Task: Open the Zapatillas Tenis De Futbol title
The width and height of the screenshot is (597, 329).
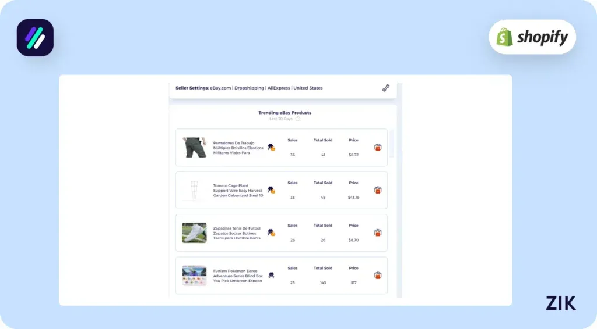Action: click(237, 233)
